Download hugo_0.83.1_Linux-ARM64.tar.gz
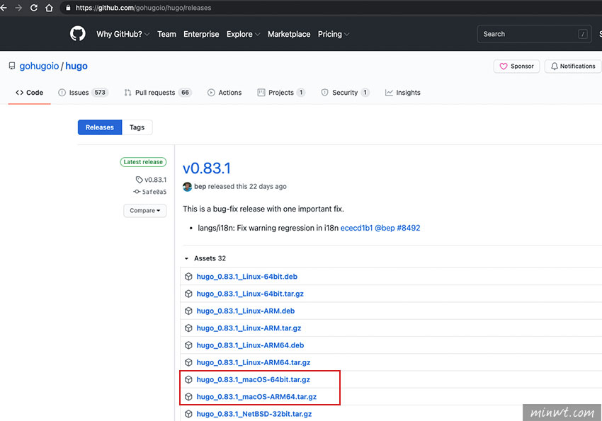 pyautogui.click(x=254, y=362)
